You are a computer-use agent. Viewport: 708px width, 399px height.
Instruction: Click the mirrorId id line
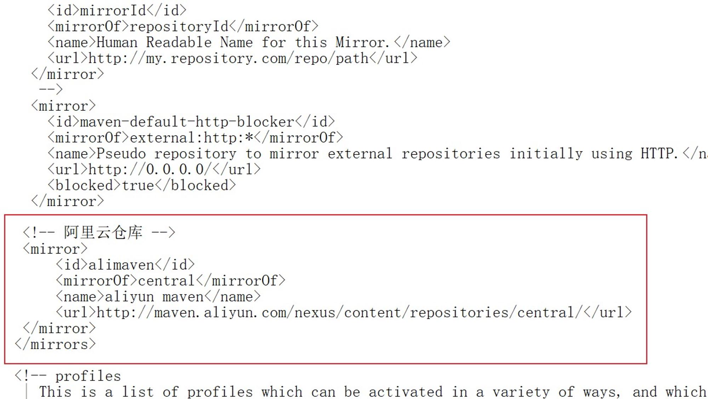tap(117, 11)
